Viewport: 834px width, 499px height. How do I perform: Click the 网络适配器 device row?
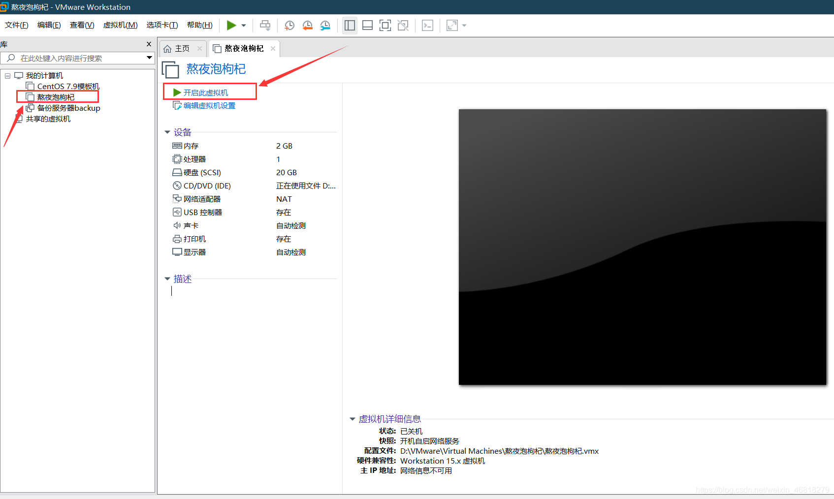pyautogui.click(x=254, y=199)
